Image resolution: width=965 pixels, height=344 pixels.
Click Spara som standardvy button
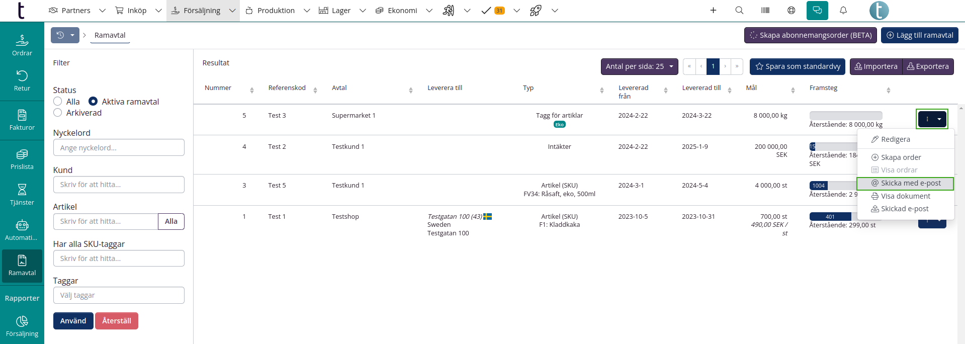tap(798, 66)
